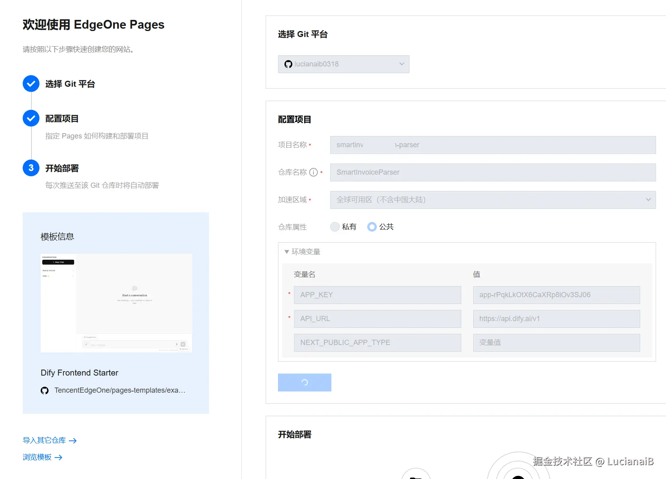Click the NEXT_PUBLIC_APP_TYPE variable name field
Image resolution: width=666 pixels, height=479 pixels.
click(x=377, y=343)
